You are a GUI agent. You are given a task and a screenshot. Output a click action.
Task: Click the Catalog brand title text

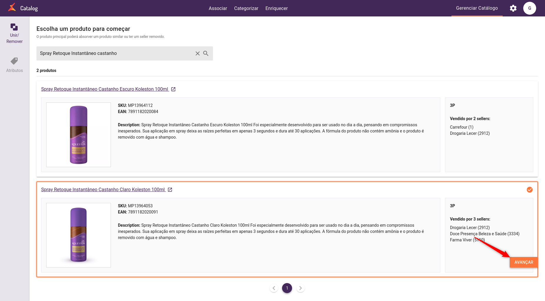(x=29, y=8)
